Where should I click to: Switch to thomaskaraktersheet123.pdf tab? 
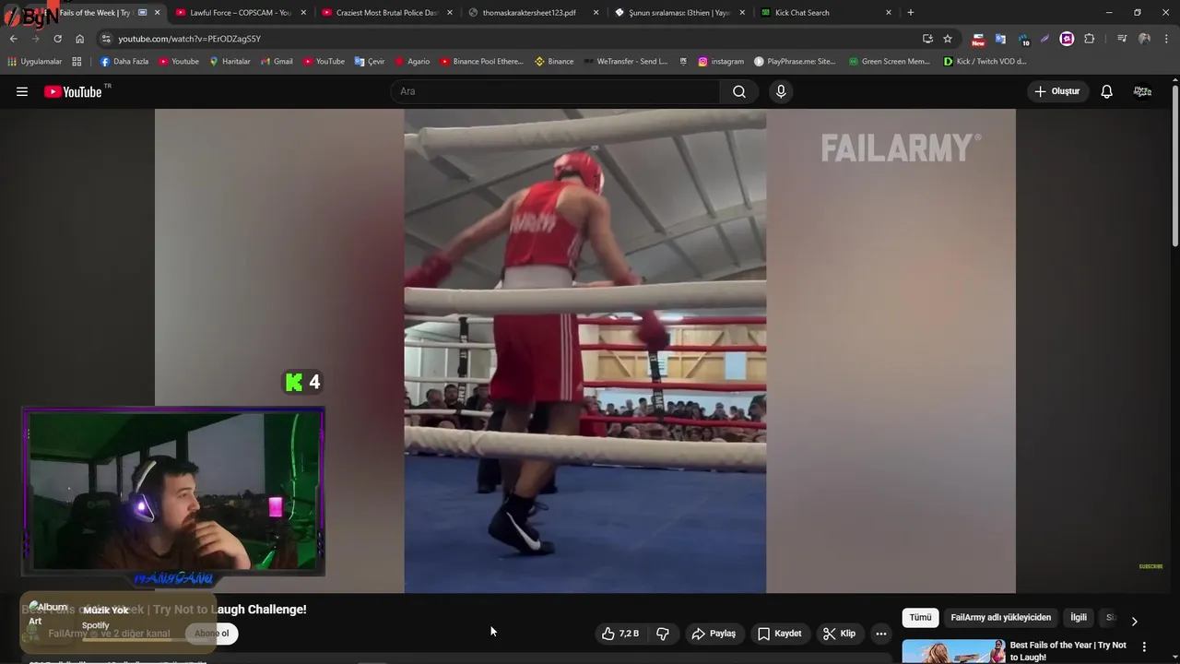pos(533,13)
